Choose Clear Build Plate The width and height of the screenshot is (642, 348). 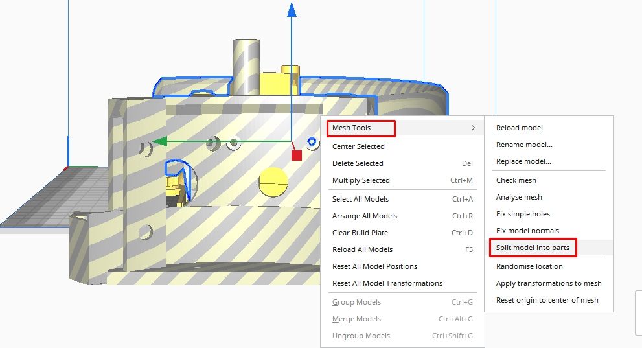point(402,233)
